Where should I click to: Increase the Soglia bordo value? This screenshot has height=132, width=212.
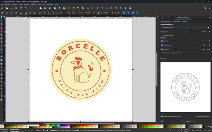[210, 32]
